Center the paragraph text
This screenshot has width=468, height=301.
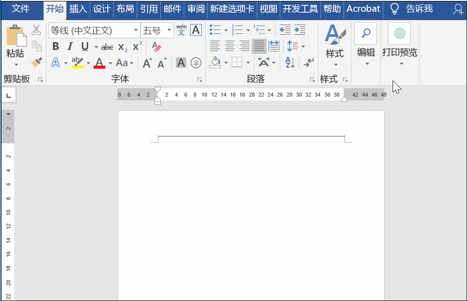229,46
